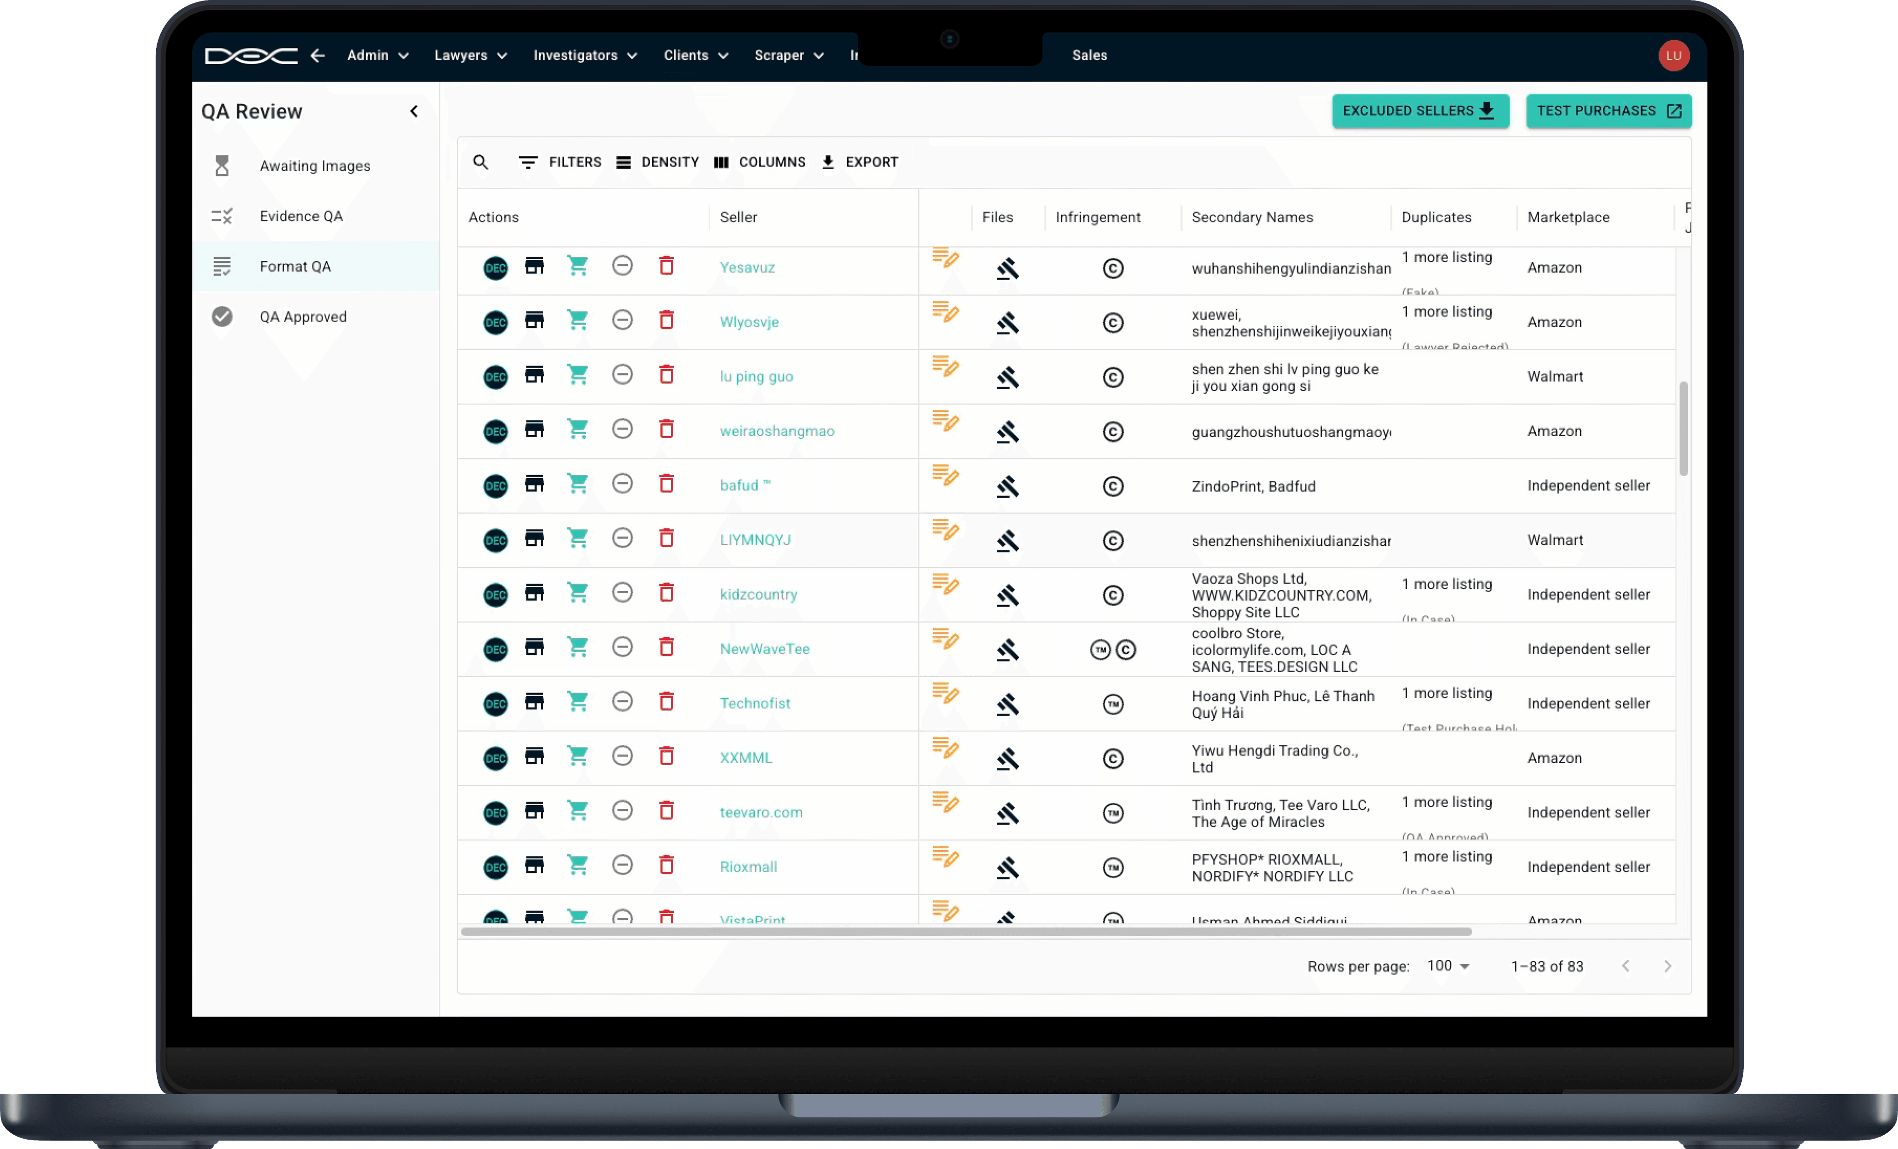Open the gavel files icon for Rioxmall
The height and width of the screenshot is (1149, 1898).
[1007, 868]
